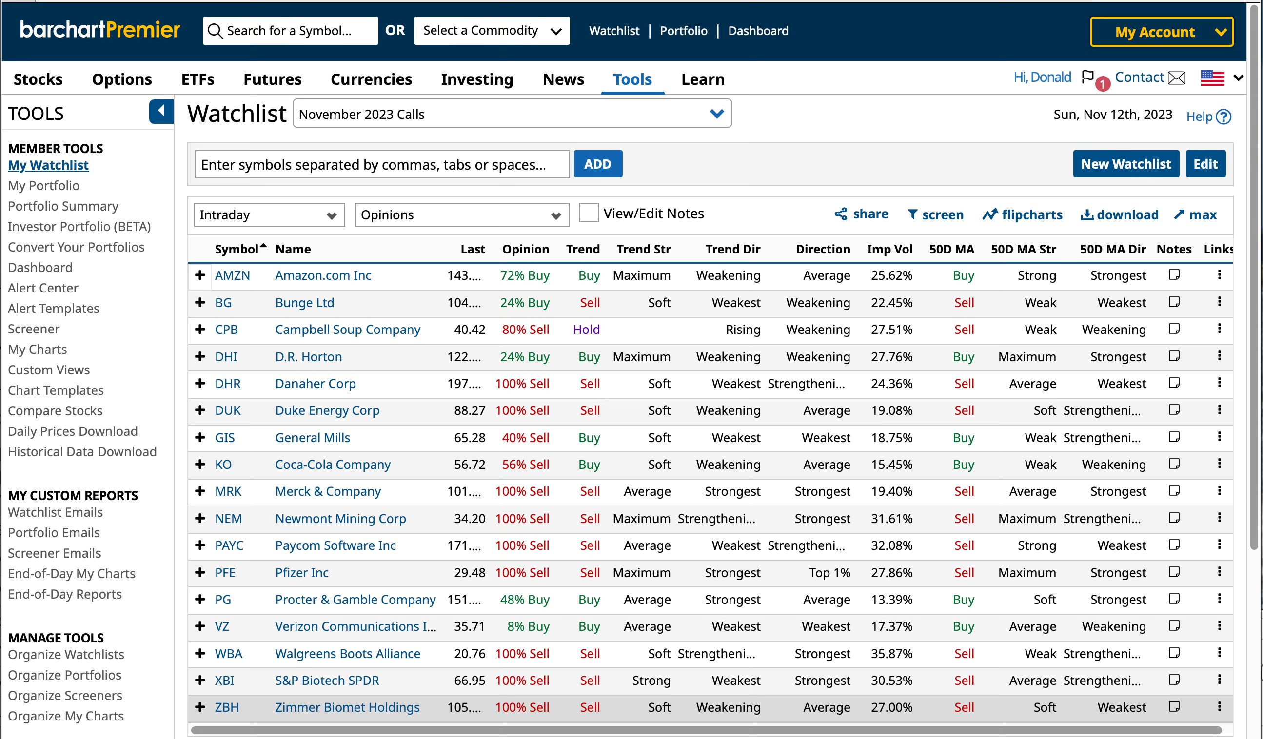Open Watchlist Emails custom report link
This screenshot has width=1263, height=739.
[x=55, y=512]
